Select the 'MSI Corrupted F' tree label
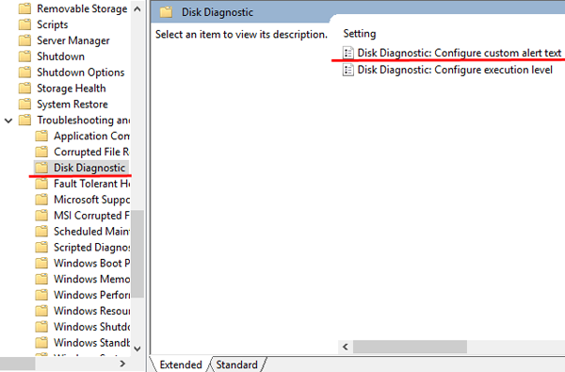Screen dimensions: 565x372 tap(91, 216)
